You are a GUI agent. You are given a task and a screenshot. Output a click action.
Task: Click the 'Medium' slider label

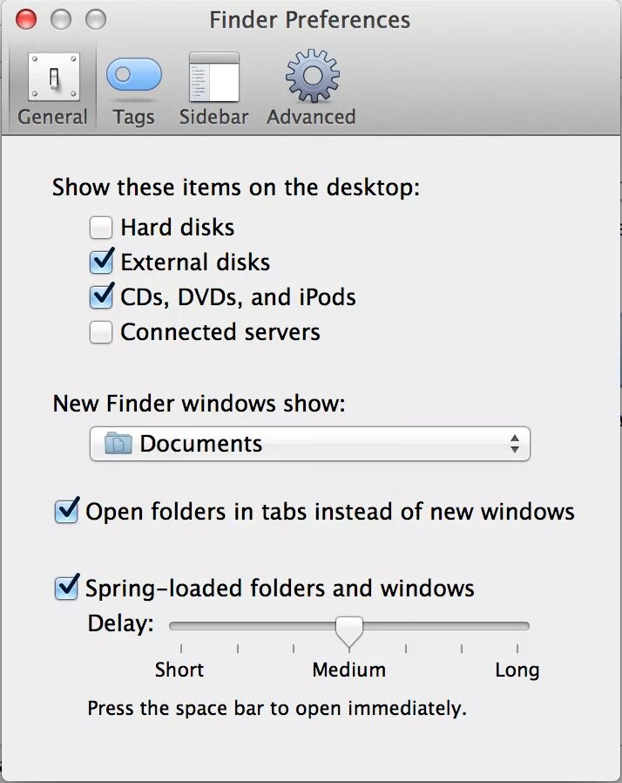349,671
